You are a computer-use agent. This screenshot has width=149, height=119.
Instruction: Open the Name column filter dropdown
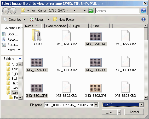pyautogui.click(x=43, y=26)
